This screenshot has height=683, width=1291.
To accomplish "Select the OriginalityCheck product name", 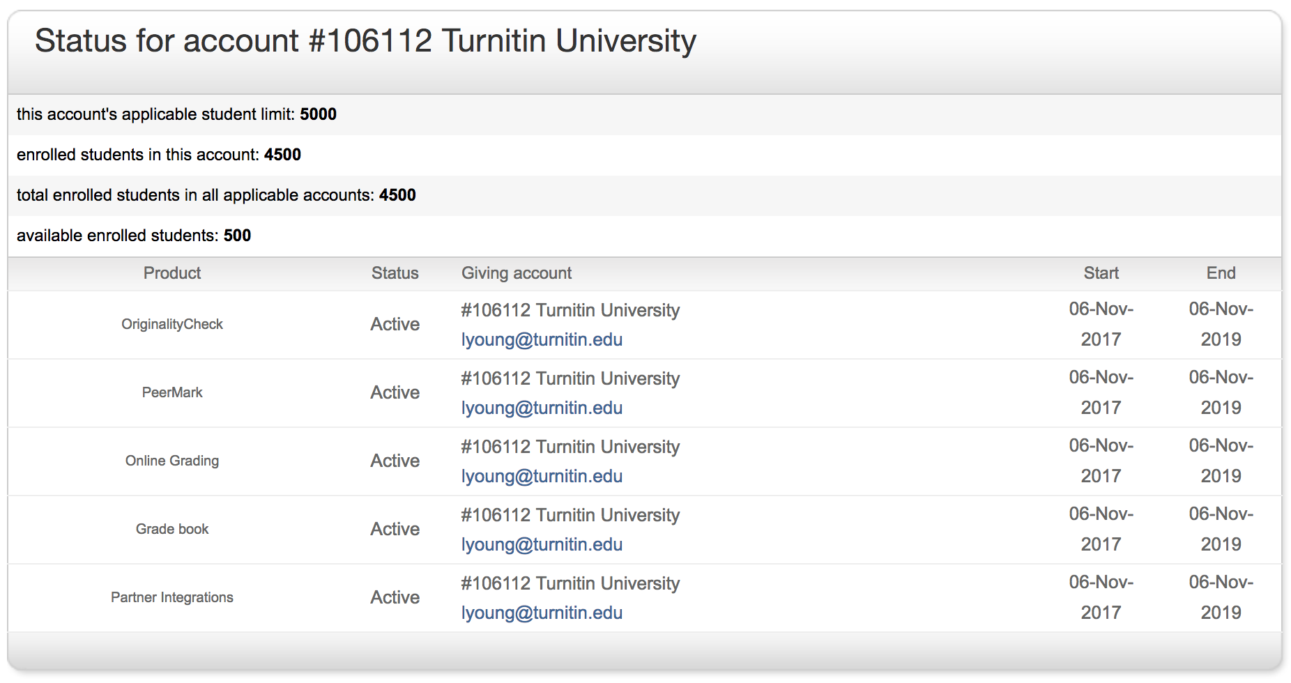I will (x=172, y=324).
